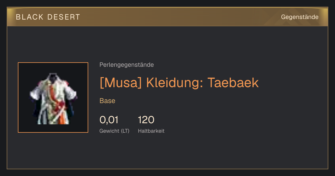Open the Taebaek costume item icon
This screenshot has height=176, width=335.
coord(53,97)
